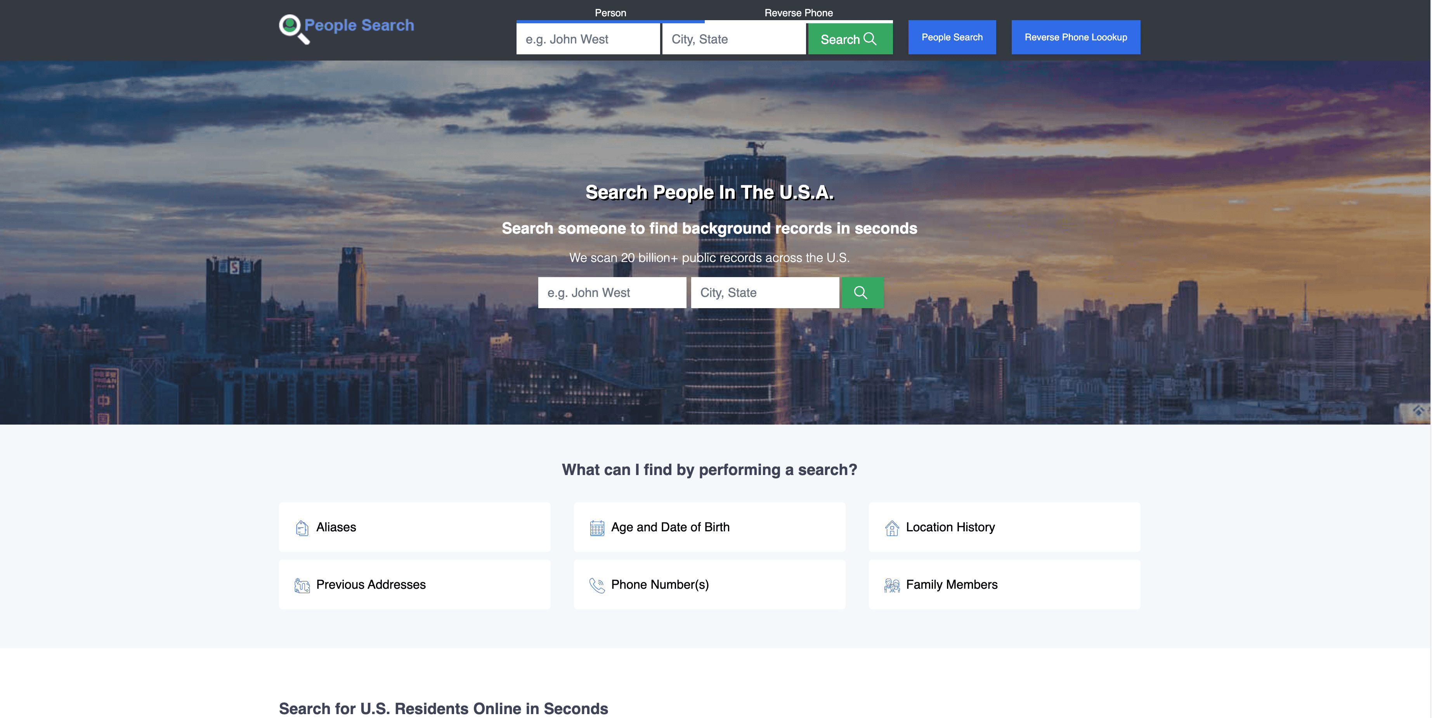Click the green magnifier button in hero search
The image size is (1432, 718).
[x=862, y=293]
